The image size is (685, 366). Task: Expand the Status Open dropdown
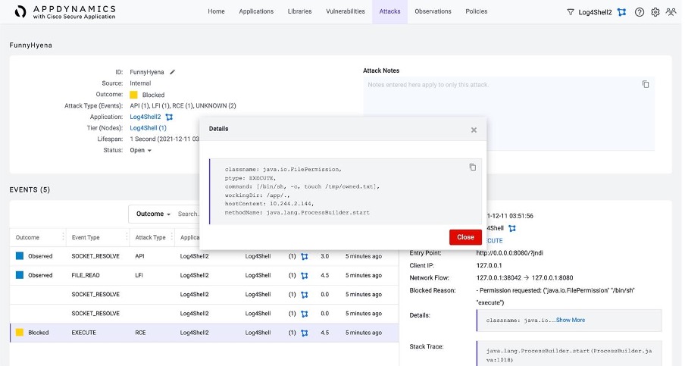(x=140, y=150)
